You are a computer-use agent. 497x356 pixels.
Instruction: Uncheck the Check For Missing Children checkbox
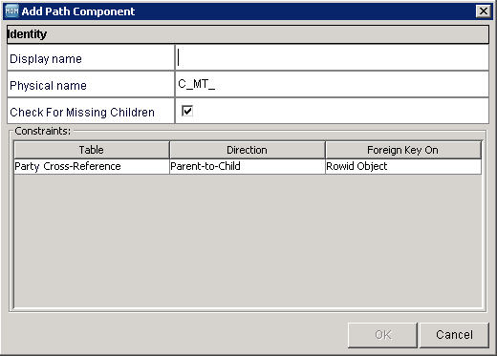tap(187, 111)
